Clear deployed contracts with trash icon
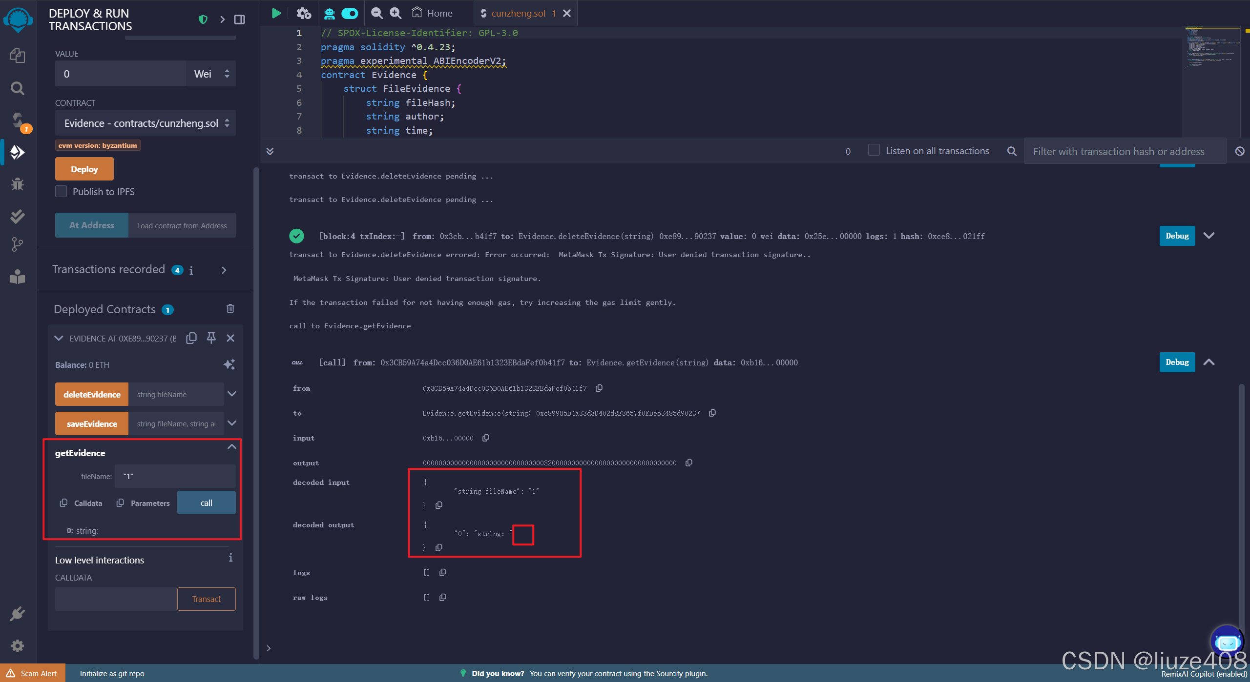 click(x=230, y=308)
